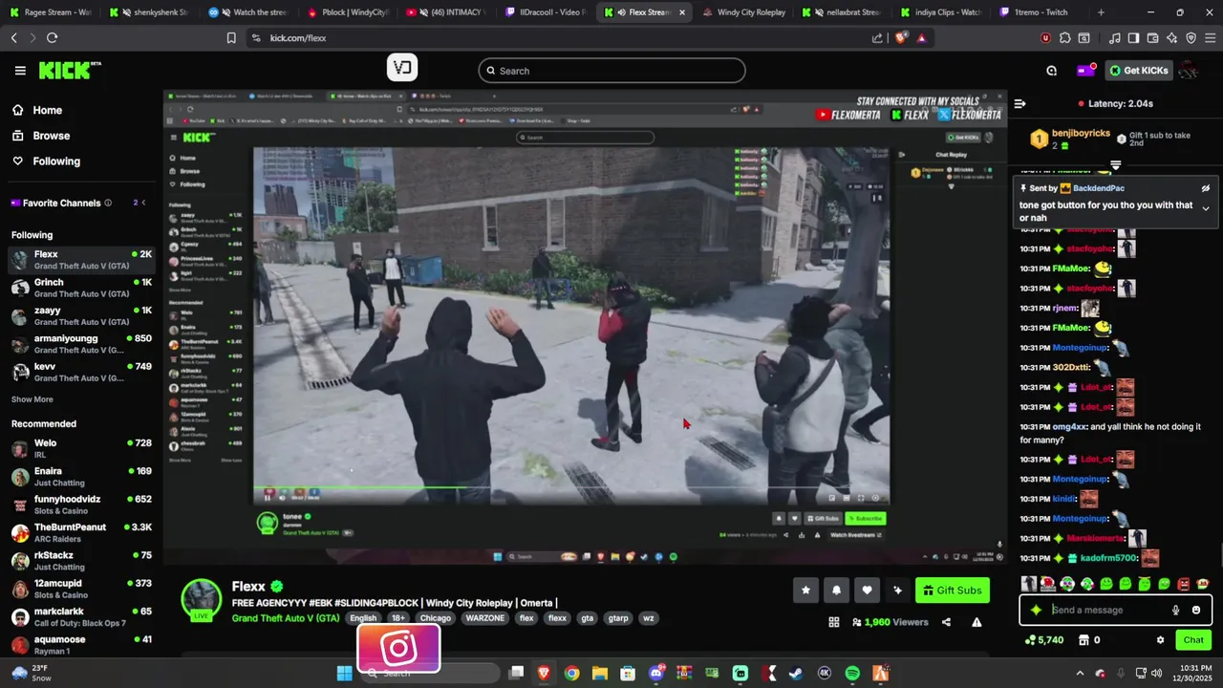Select armaniyoungg from the Following list
This screenshot has width=1223, height=688.
[x=81, y=344]
